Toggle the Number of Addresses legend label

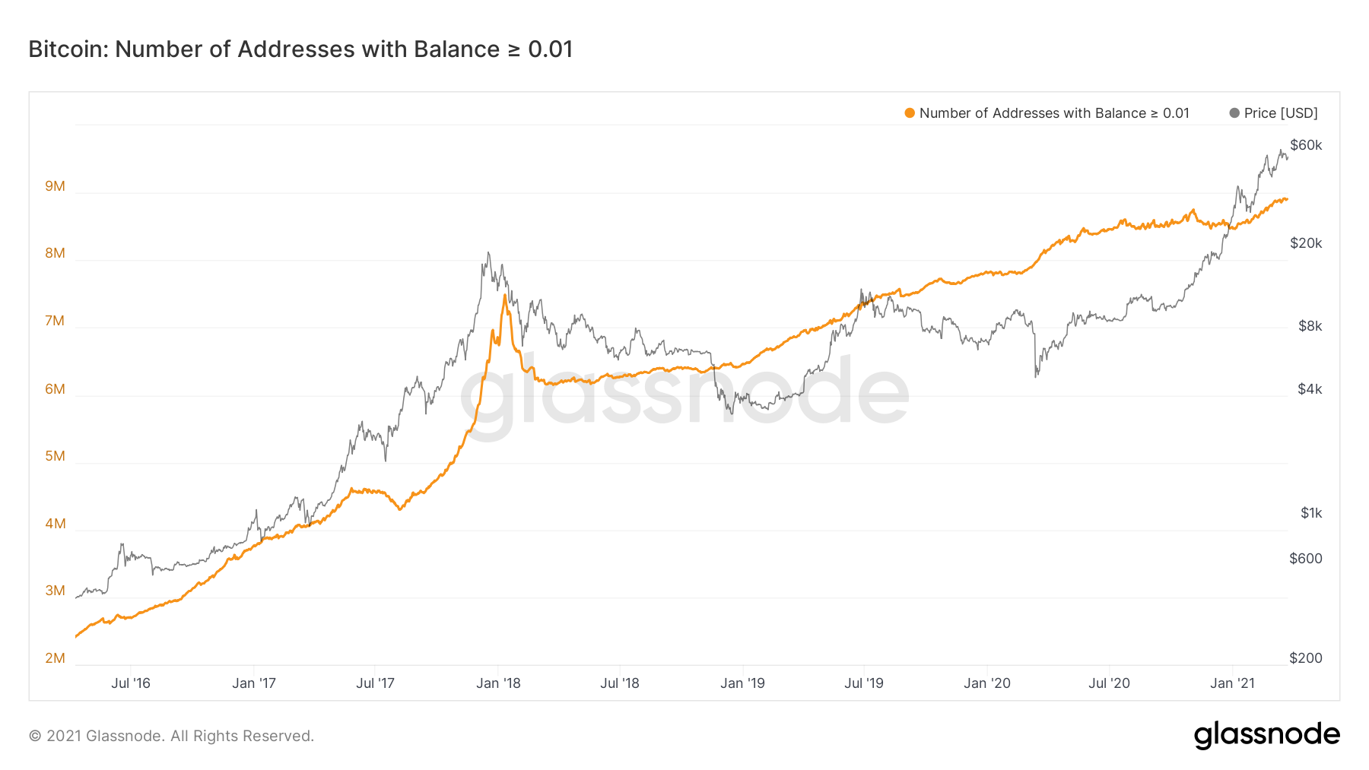click(1053, 113)
